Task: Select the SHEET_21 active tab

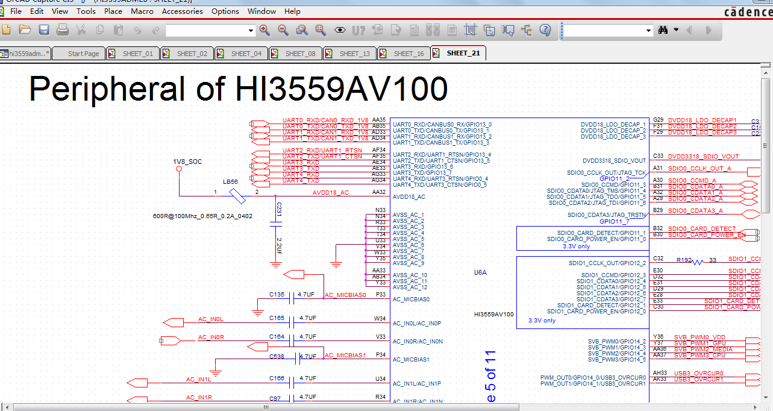Action: [x=458, y=53]
